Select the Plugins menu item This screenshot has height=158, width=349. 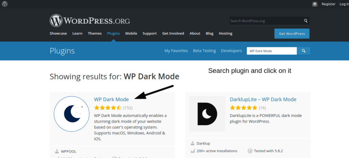[113, 33]
